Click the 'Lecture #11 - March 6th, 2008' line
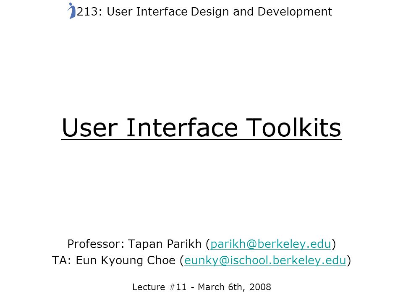This screenshot has height=302, width=403. [202, 287]
